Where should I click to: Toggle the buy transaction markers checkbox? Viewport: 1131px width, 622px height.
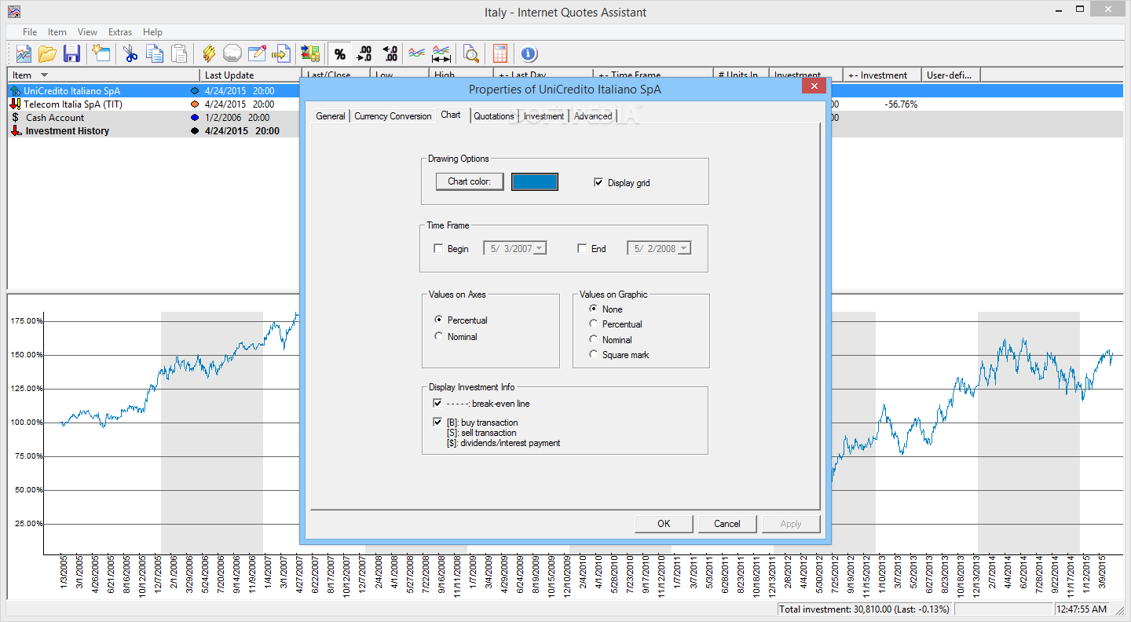(x=437, y=422)
